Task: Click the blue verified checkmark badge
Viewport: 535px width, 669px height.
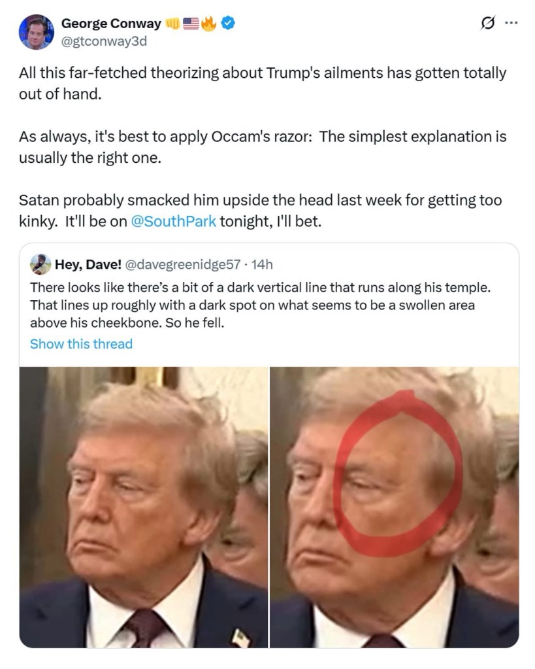Action: pyautogui.click(x=229, y=23)
